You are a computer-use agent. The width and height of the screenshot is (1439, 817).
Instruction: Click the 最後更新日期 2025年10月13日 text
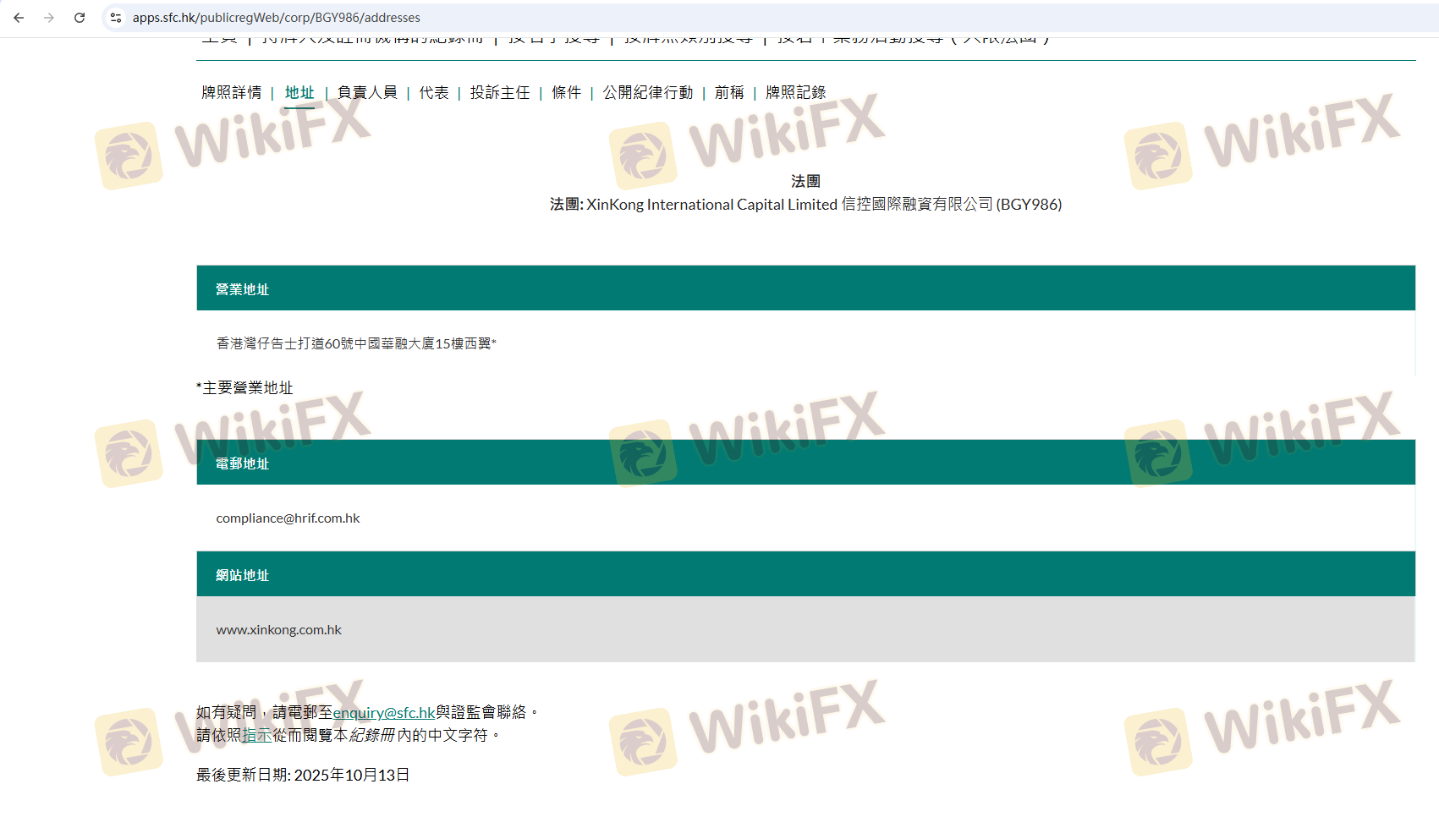(x=303, y=776)
